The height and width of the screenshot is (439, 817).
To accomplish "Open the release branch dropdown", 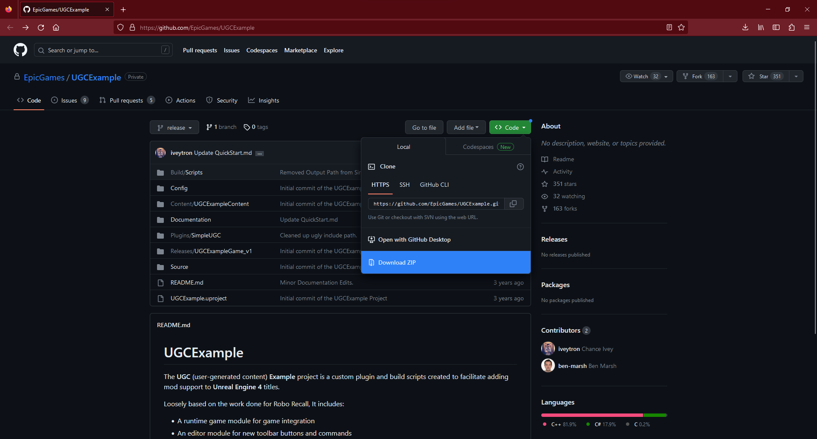I will [x=174, y=128].
